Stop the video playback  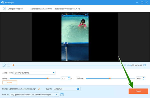point(8,65)
